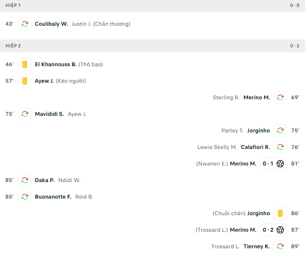306x257 pixels.
Task: Click the substitution icon at 43'
Action: pyautogui.click(x=25, y=24)
